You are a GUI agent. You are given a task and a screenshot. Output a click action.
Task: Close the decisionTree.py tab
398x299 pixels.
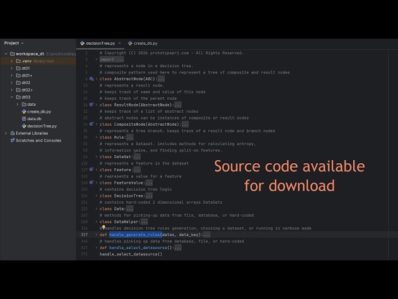tap(119, 44)
